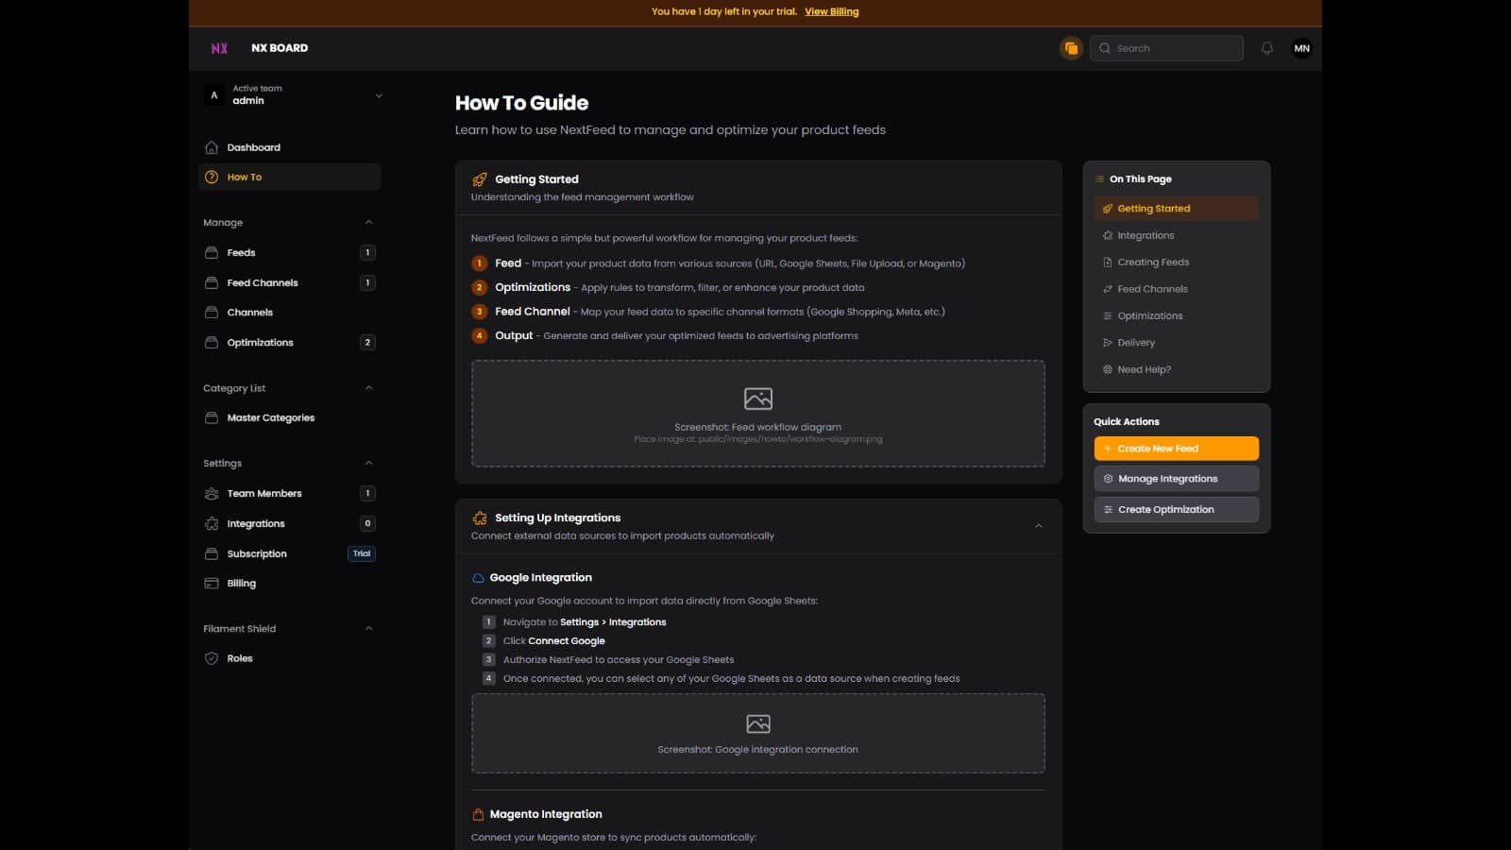Click the cloud icon beside Google Integration
The width and height of the screenshot is (1511, 850).
[x=479, y=577]
